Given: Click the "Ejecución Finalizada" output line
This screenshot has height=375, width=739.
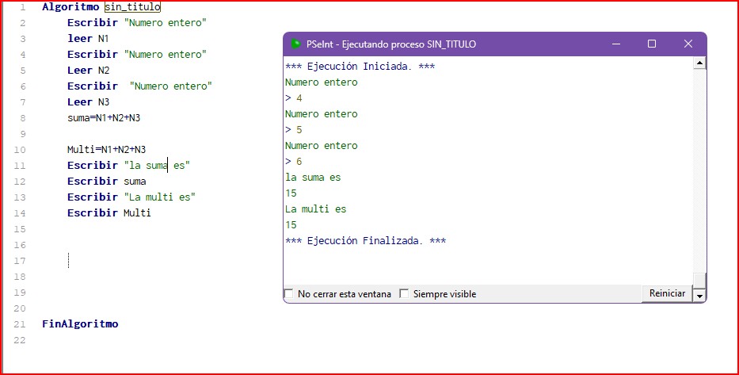Looking at the screenshot, I should tap(365, 241).
